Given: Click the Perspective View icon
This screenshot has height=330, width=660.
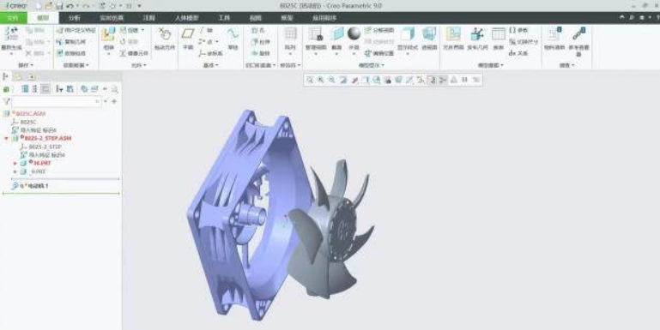Looking at the screenshot, I should point(429,34).
